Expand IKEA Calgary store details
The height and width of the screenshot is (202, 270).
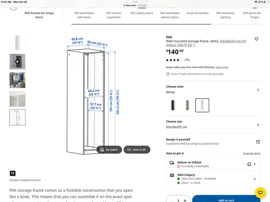(x=254, y=179)
